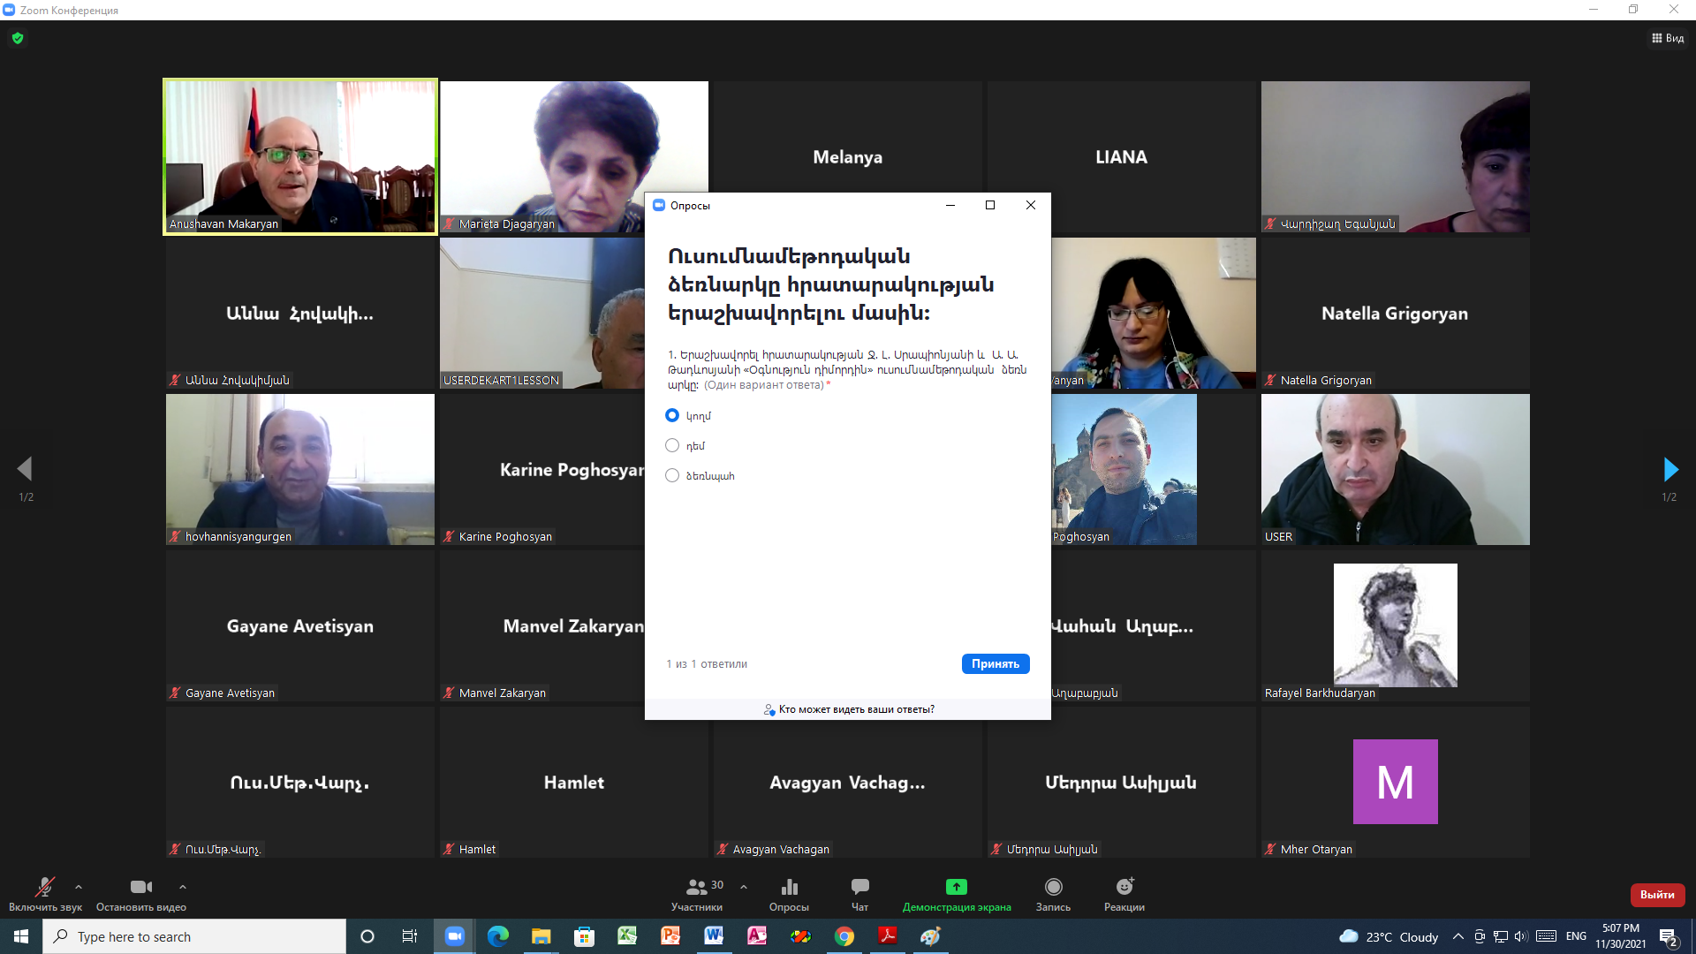This screenshot has height=954, width=1696.
Task: Open clock showing 5:07 PM
Action: tap(1620, 936)
